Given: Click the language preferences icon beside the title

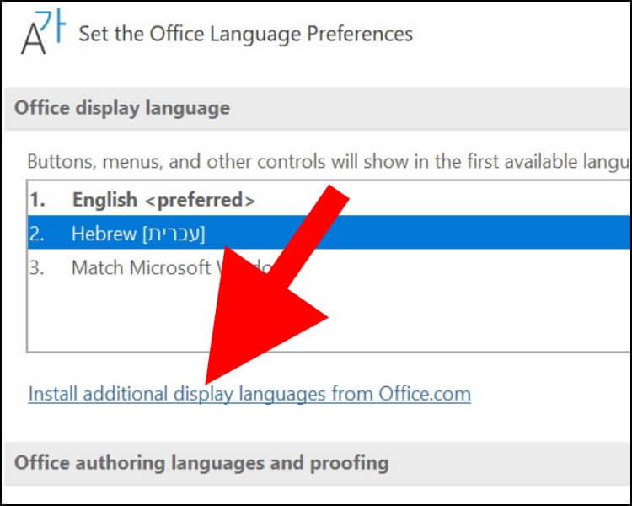Looking at the screenshot, I should [x=43, y=31].
